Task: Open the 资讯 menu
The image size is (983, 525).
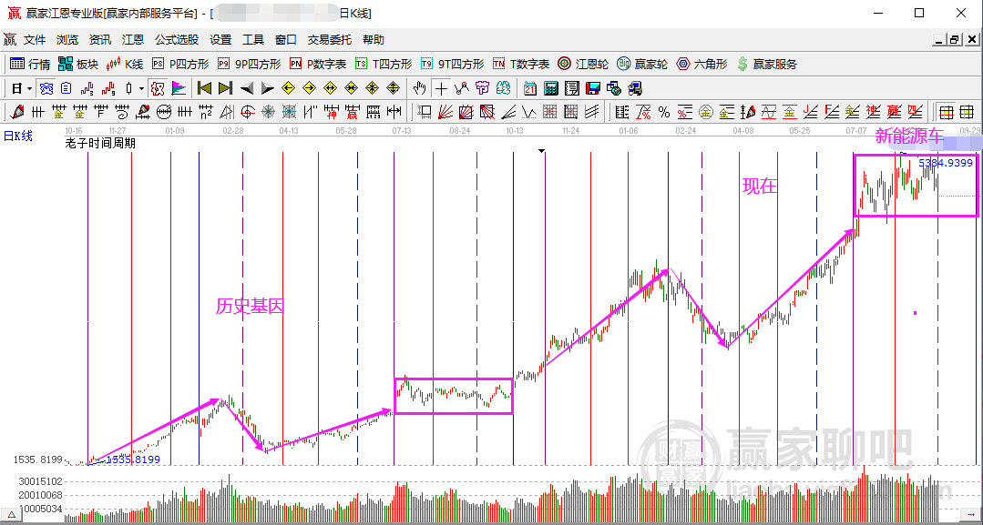Action: tap(99, 39)
